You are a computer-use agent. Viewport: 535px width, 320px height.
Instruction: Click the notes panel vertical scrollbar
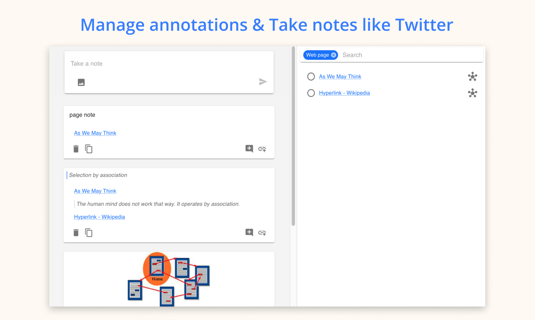coord(293,137)
